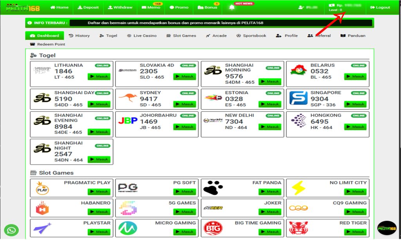
Task: Click the Estonia lottery logo
Action: (x=213, y=98)
